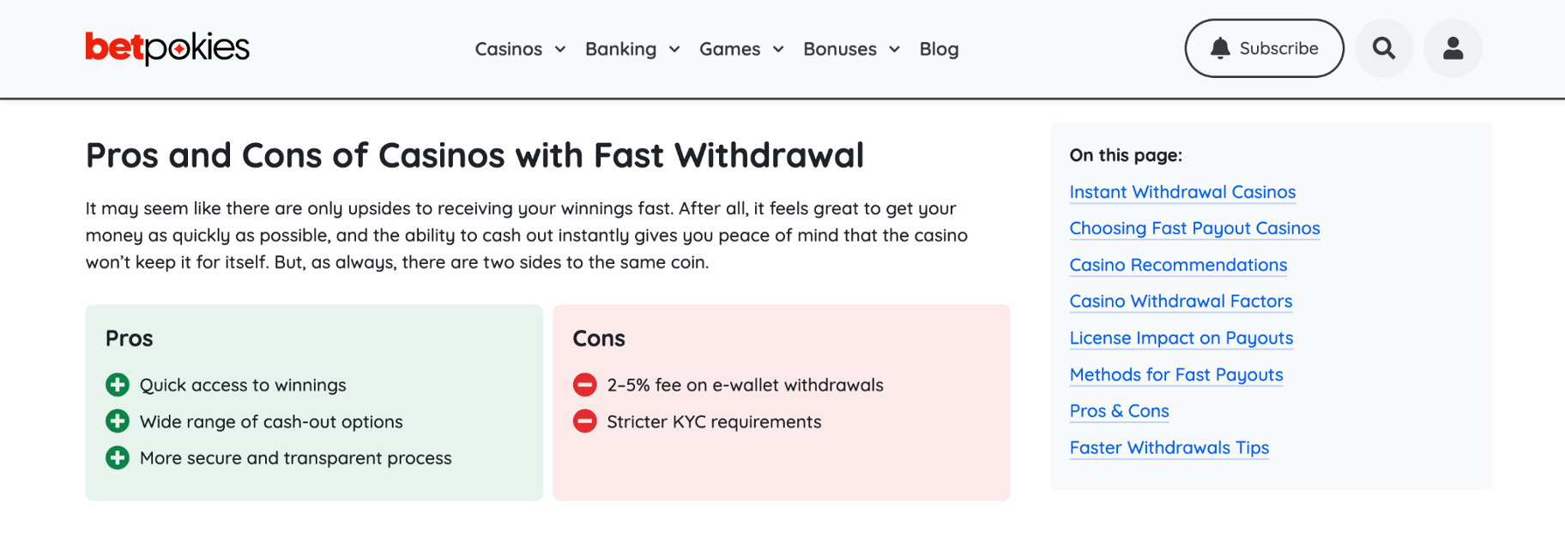Jump to Choosing Fast Payout Casinos
Screen dimensions: 1565x544
pos(1194,229)
